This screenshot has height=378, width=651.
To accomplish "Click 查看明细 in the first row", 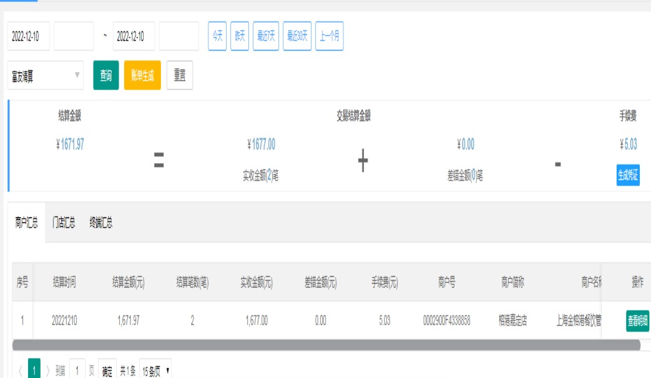I will click(x=637, y=321).
